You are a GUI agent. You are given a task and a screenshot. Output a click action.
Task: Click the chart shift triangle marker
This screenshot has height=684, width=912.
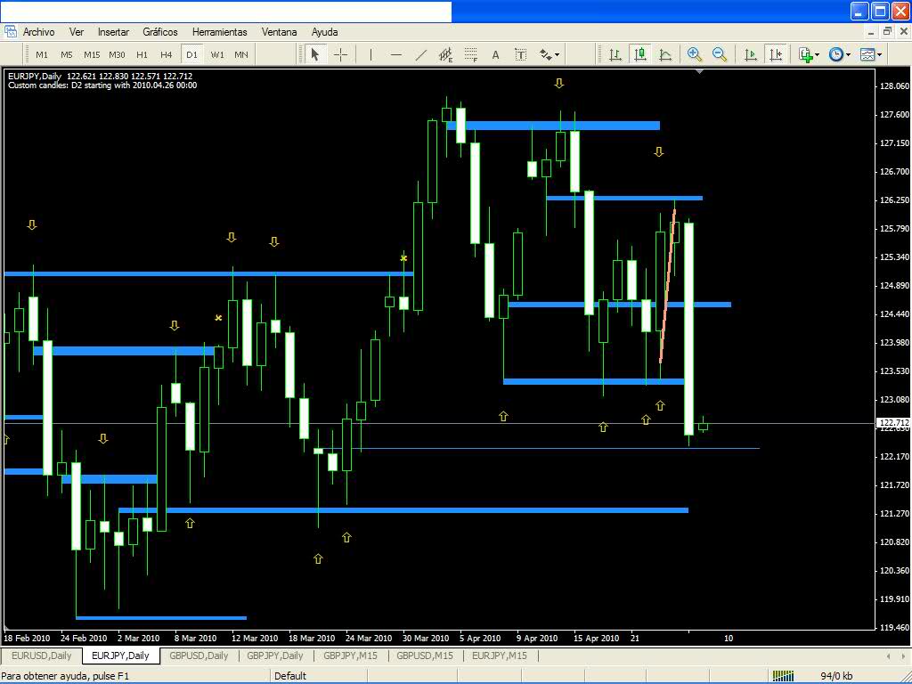[x=700, y=71]
